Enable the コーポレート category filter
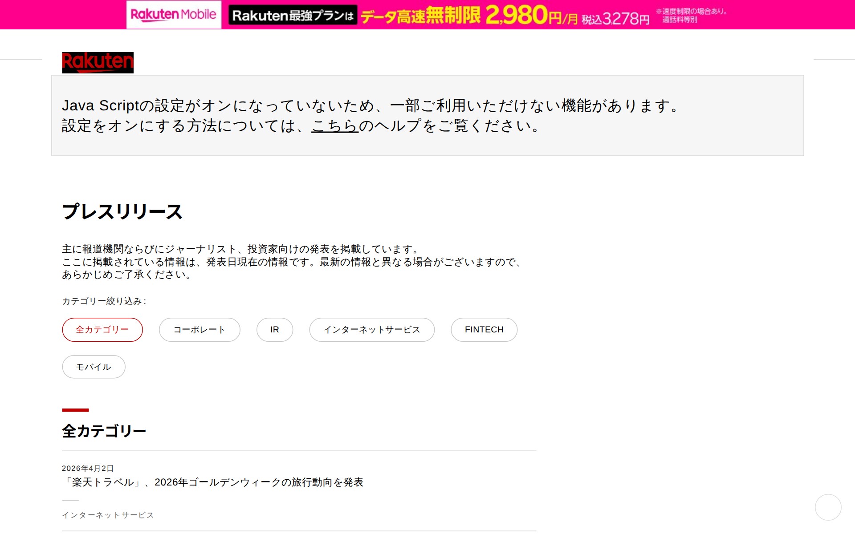Viewport: 855px width, 534px height. pos(199,329)
